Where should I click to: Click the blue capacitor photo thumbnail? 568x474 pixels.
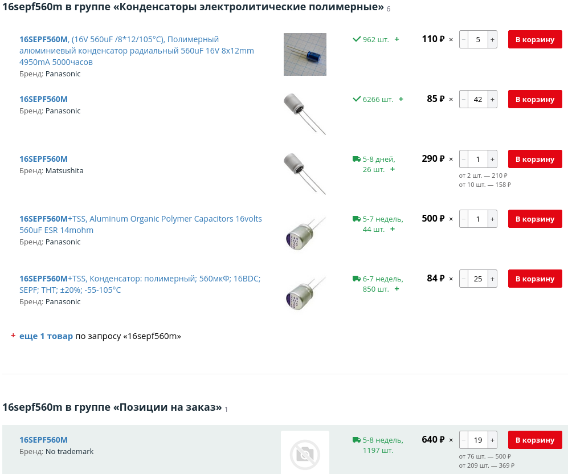305,54
